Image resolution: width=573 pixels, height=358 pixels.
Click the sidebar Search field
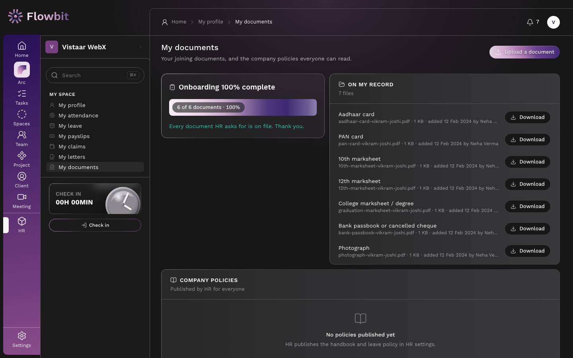tap(95, 75)
